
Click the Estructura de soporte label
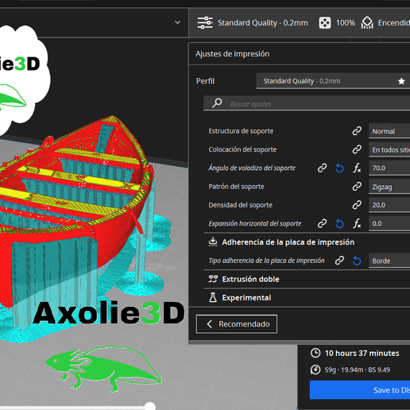click(241, 131)
